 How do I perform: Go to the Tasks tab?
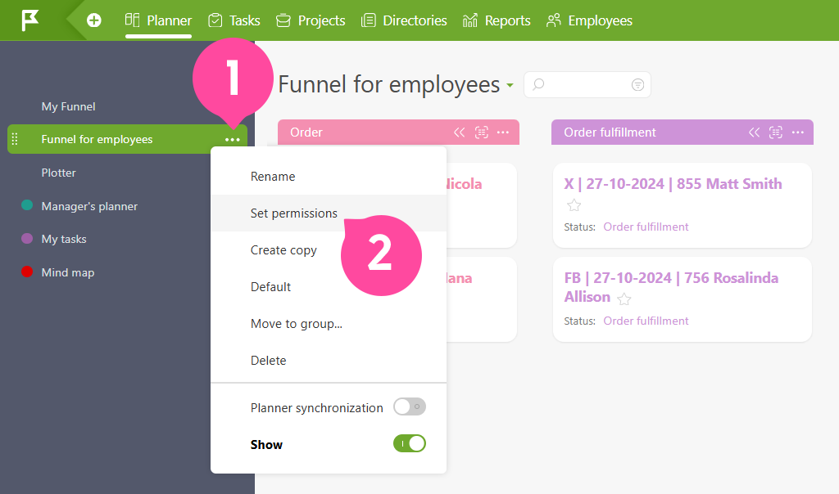point(234,20)
